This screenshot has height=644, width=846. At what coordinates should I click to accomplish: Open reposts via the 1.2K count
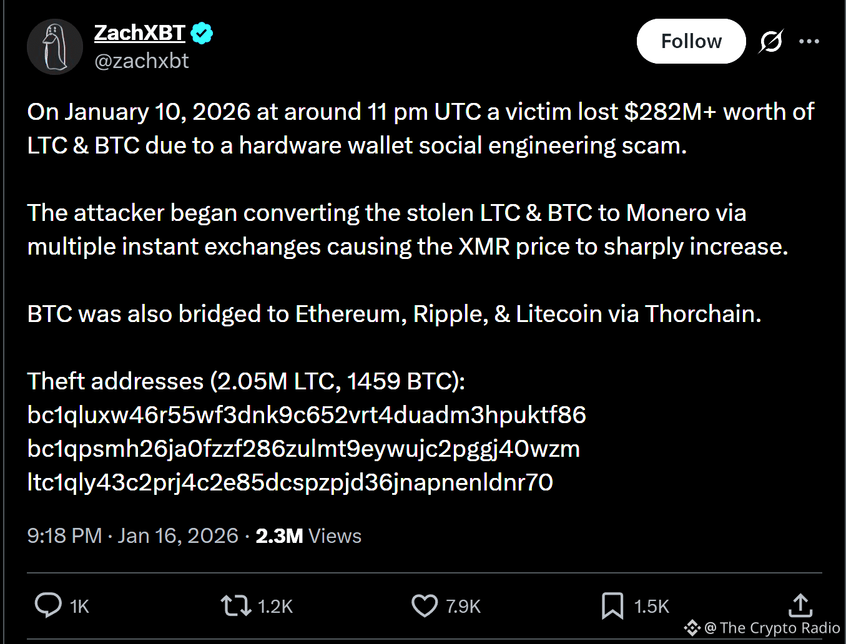pos(275,605)
